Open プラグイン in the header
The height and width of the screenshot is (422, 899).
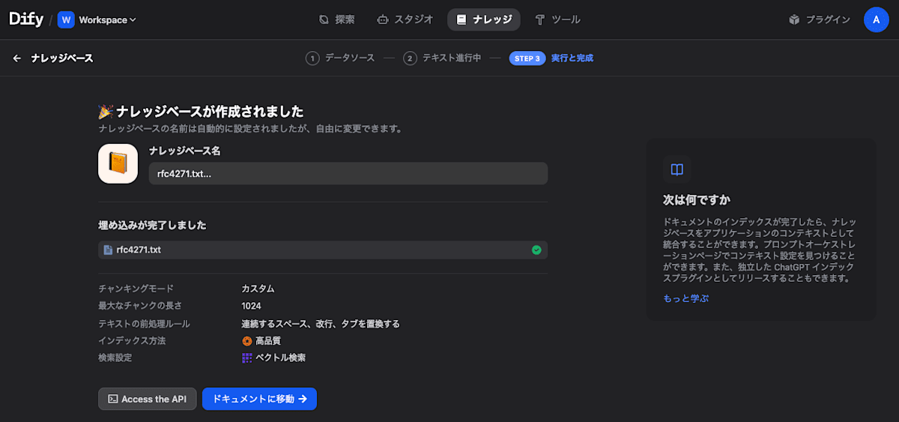[x=820, y=19]
